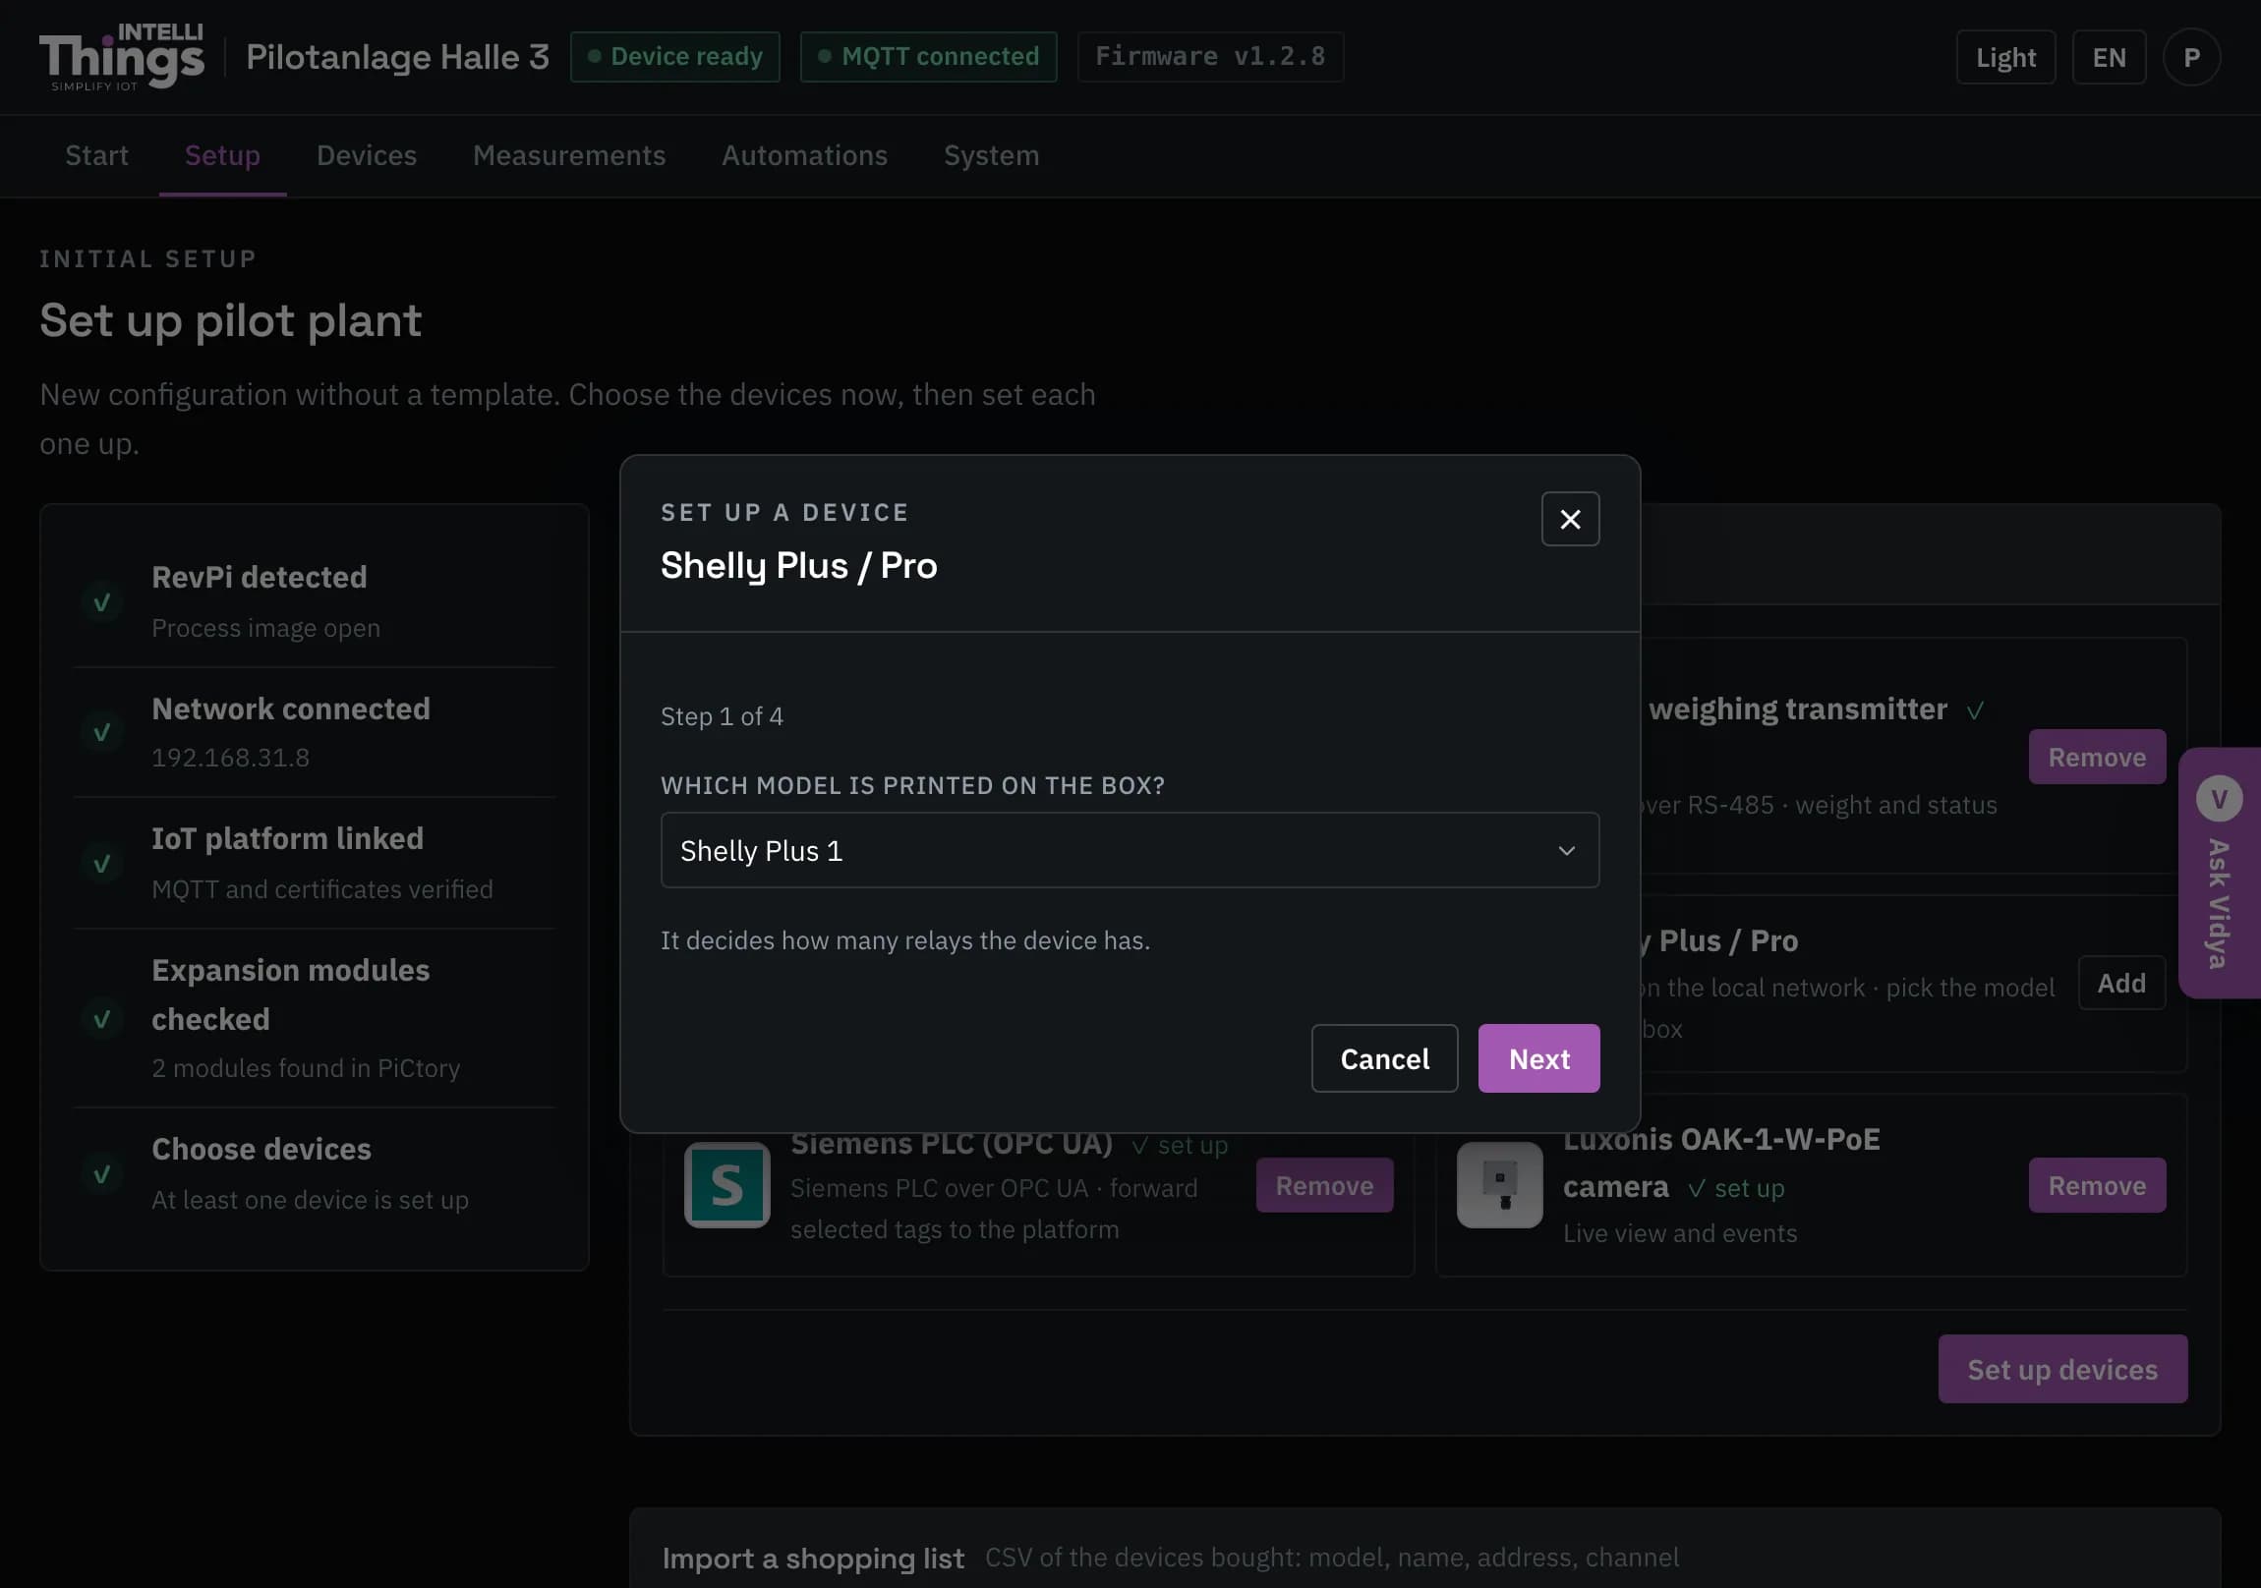Change language via EN button
This screenshot has height=1588, width=2261.
2109,57
